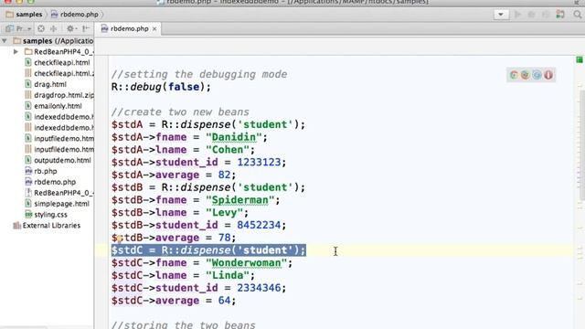The width and height of the screenshot is (585, 329).
Task: Click the comment //setting the debugging mode
Action: (x=199, y=74)
